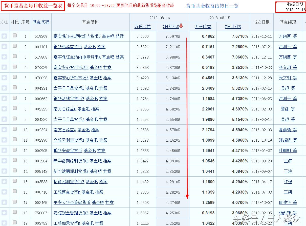This screenshot has width=306, height=226.
Task: View 档案 of 平安大华金管家货币
Action: coord(109,202)
